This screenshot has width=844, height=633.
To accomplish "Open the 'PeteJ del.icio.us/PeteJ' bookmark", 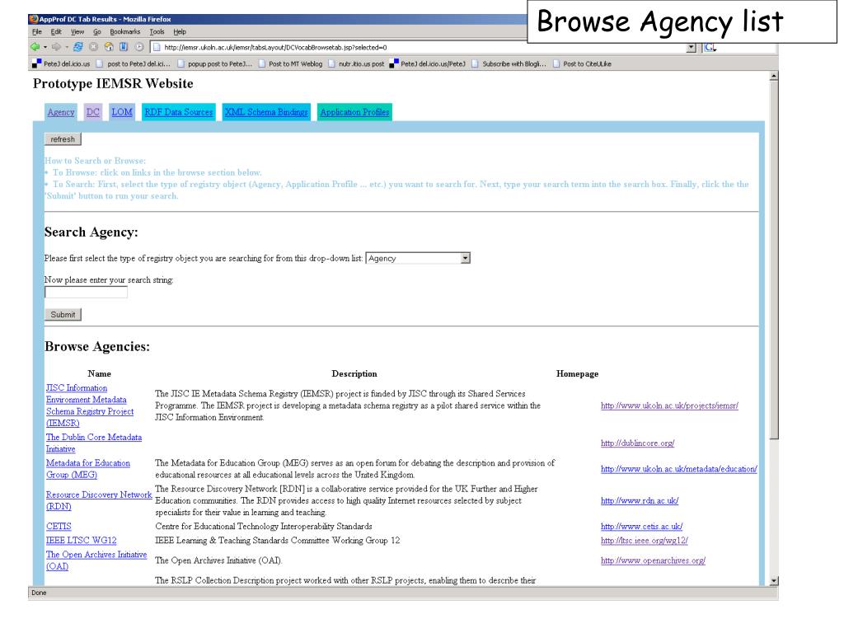I will [428, 64].
